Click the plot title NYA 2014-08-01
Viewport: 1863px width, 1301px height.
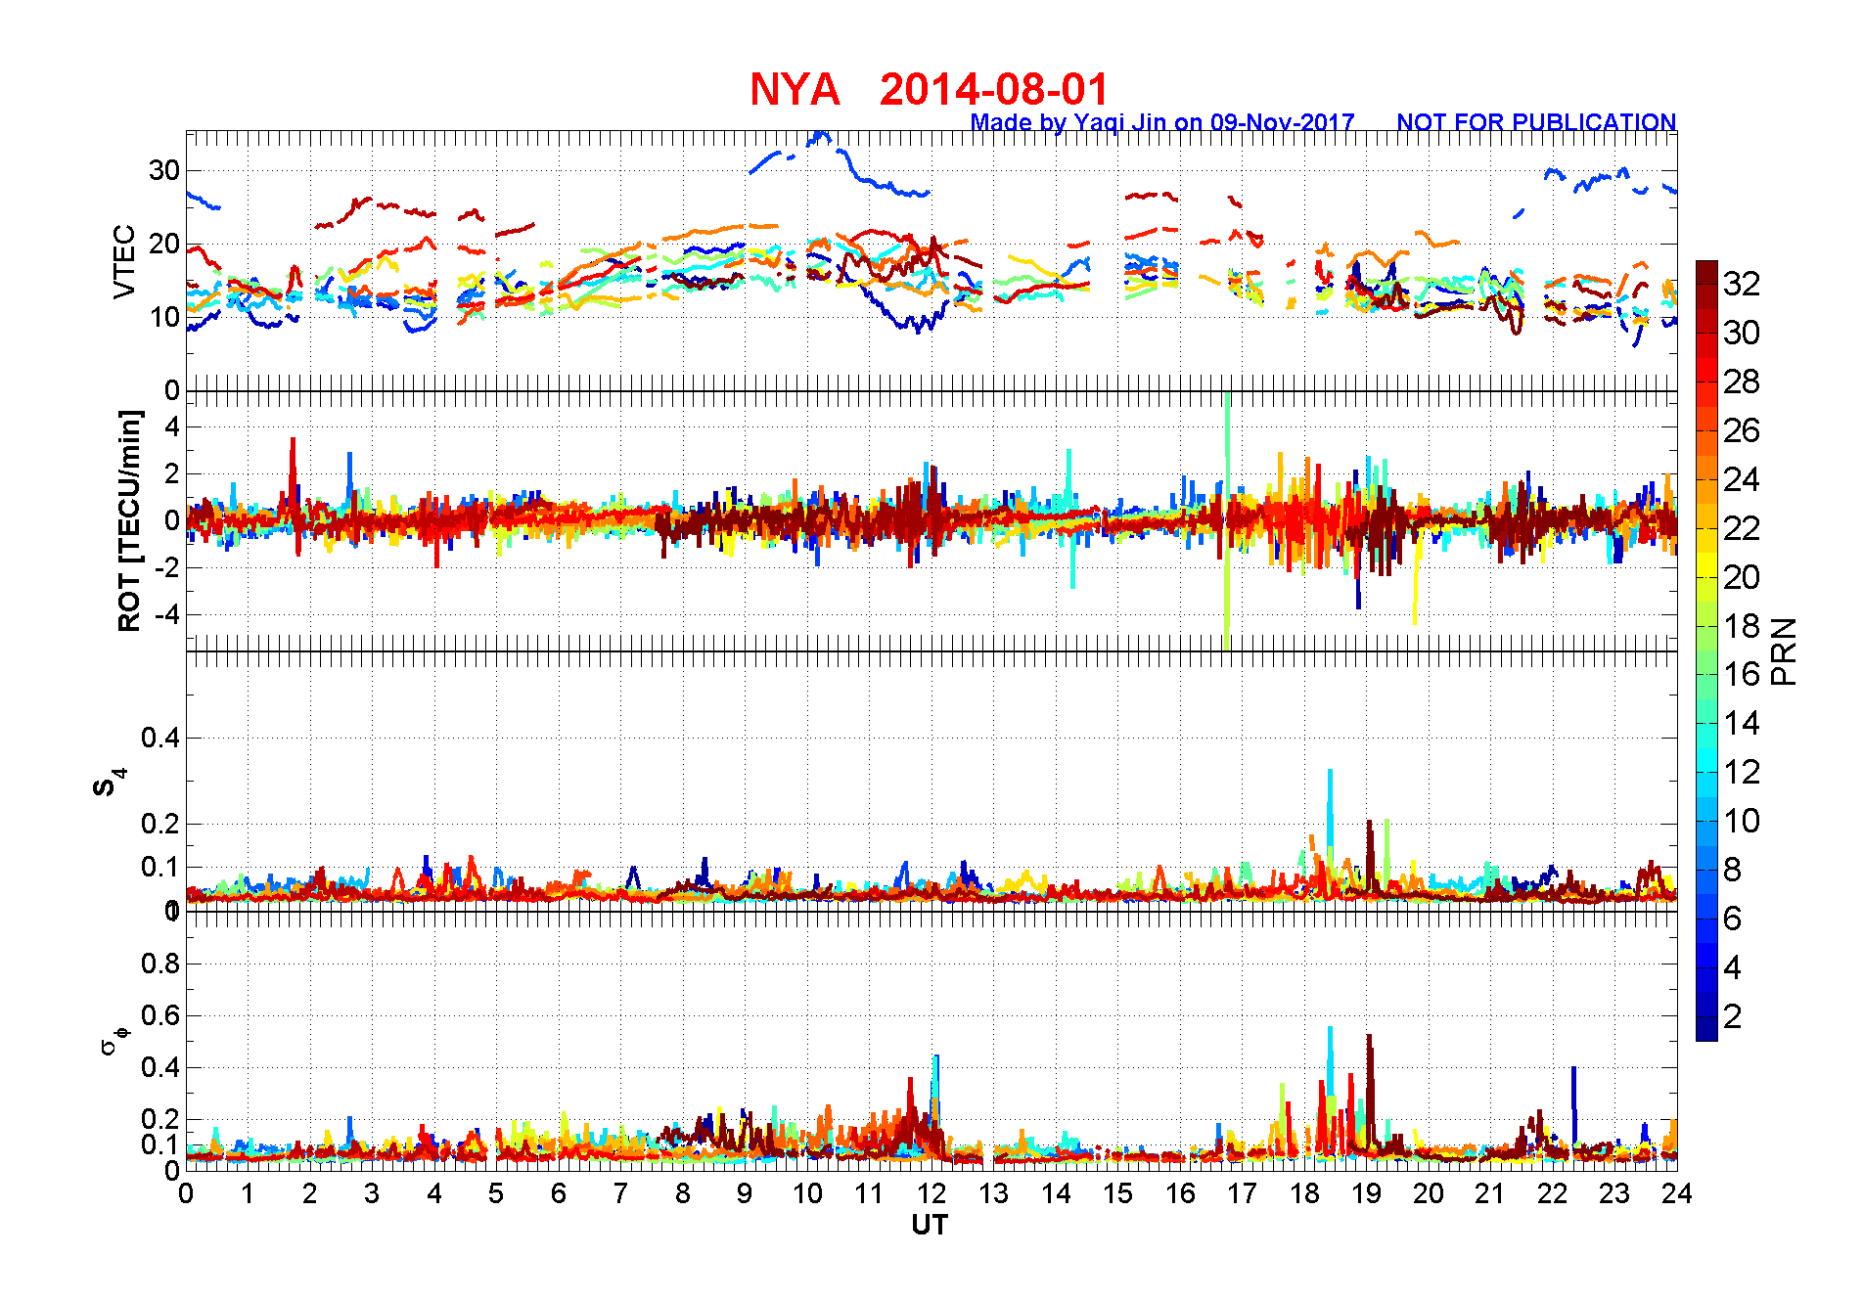pos(929,90)
